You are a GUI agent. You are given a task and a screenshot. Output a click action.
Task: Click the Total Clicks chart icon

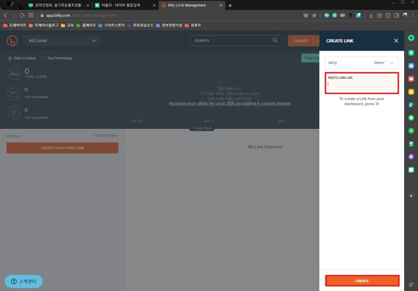click(x=14, y=74)
